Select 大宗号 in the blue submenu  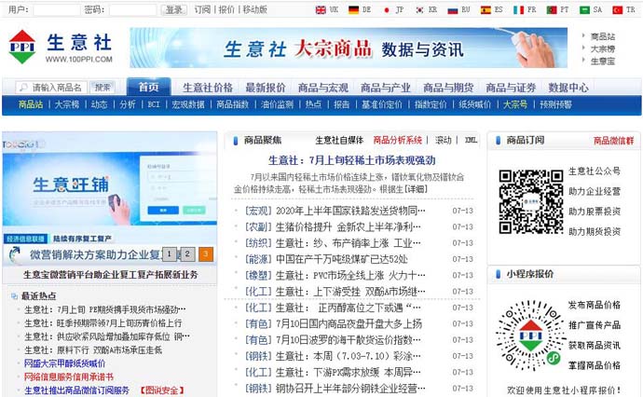(x=515, y=104)
